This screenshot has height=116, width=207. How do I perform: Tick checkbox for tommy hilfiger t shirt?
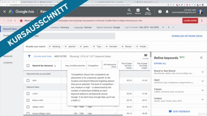pos(28,113)
